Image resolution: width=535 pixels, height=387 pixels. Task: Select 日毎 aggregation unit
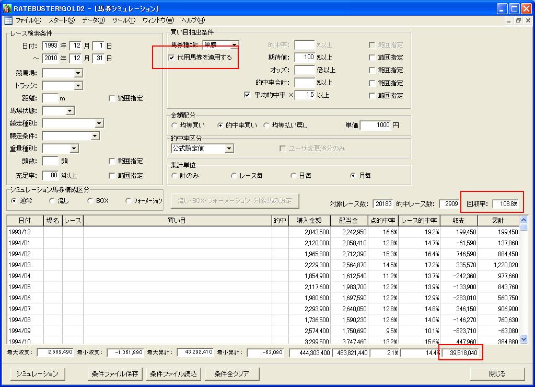(293, 176)
